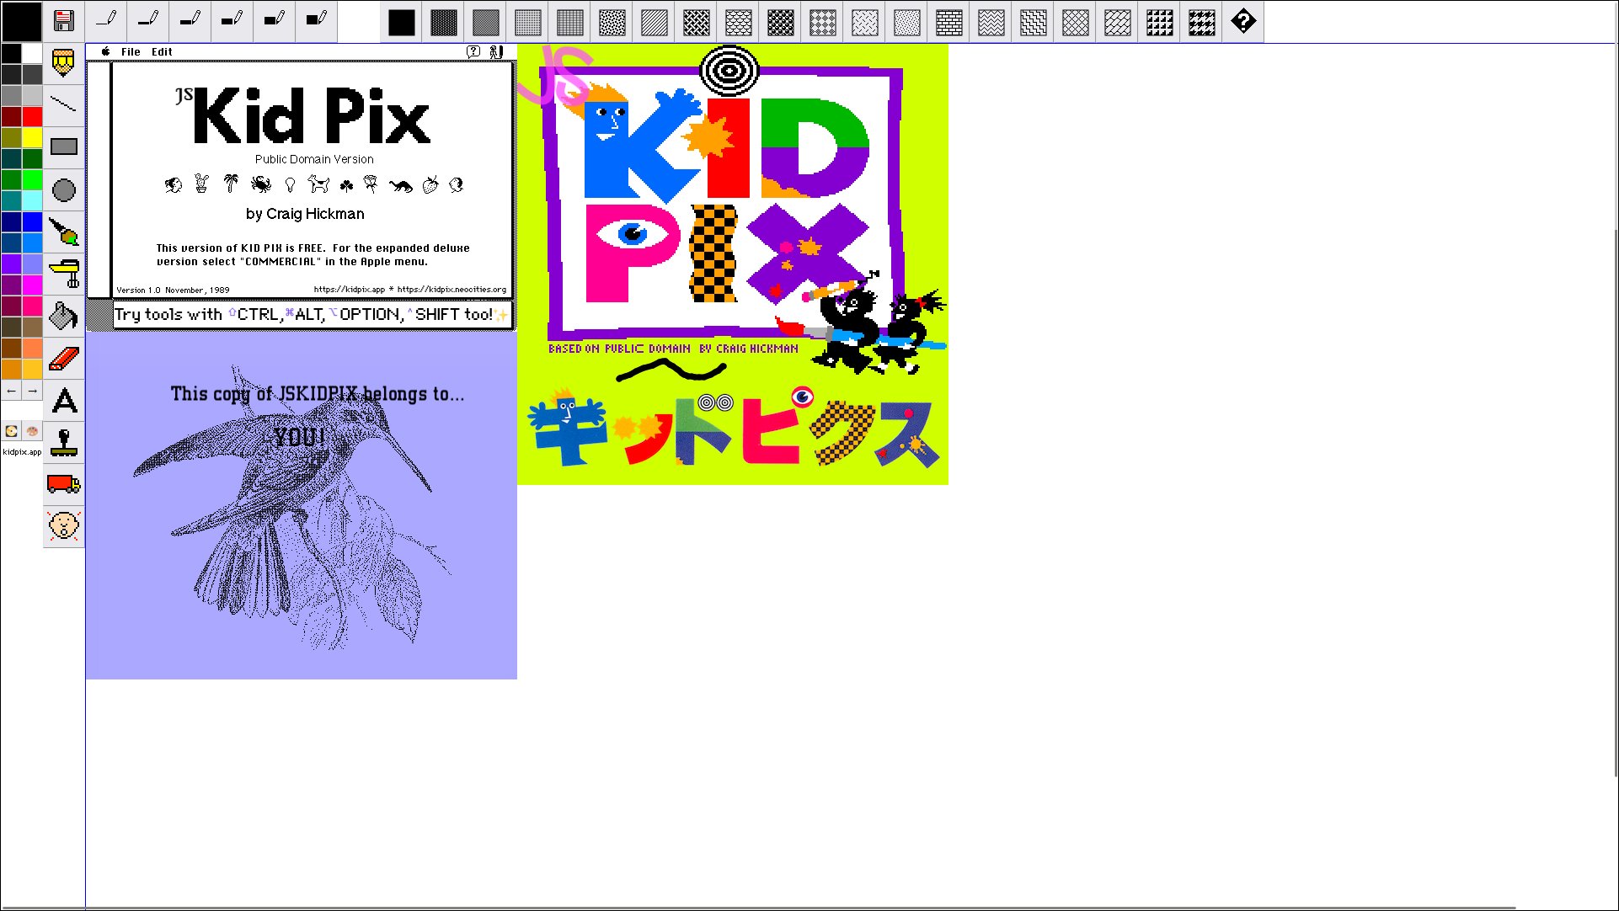
Task: Choose the fifth pencil line width
Action: (x=275, y=21)
